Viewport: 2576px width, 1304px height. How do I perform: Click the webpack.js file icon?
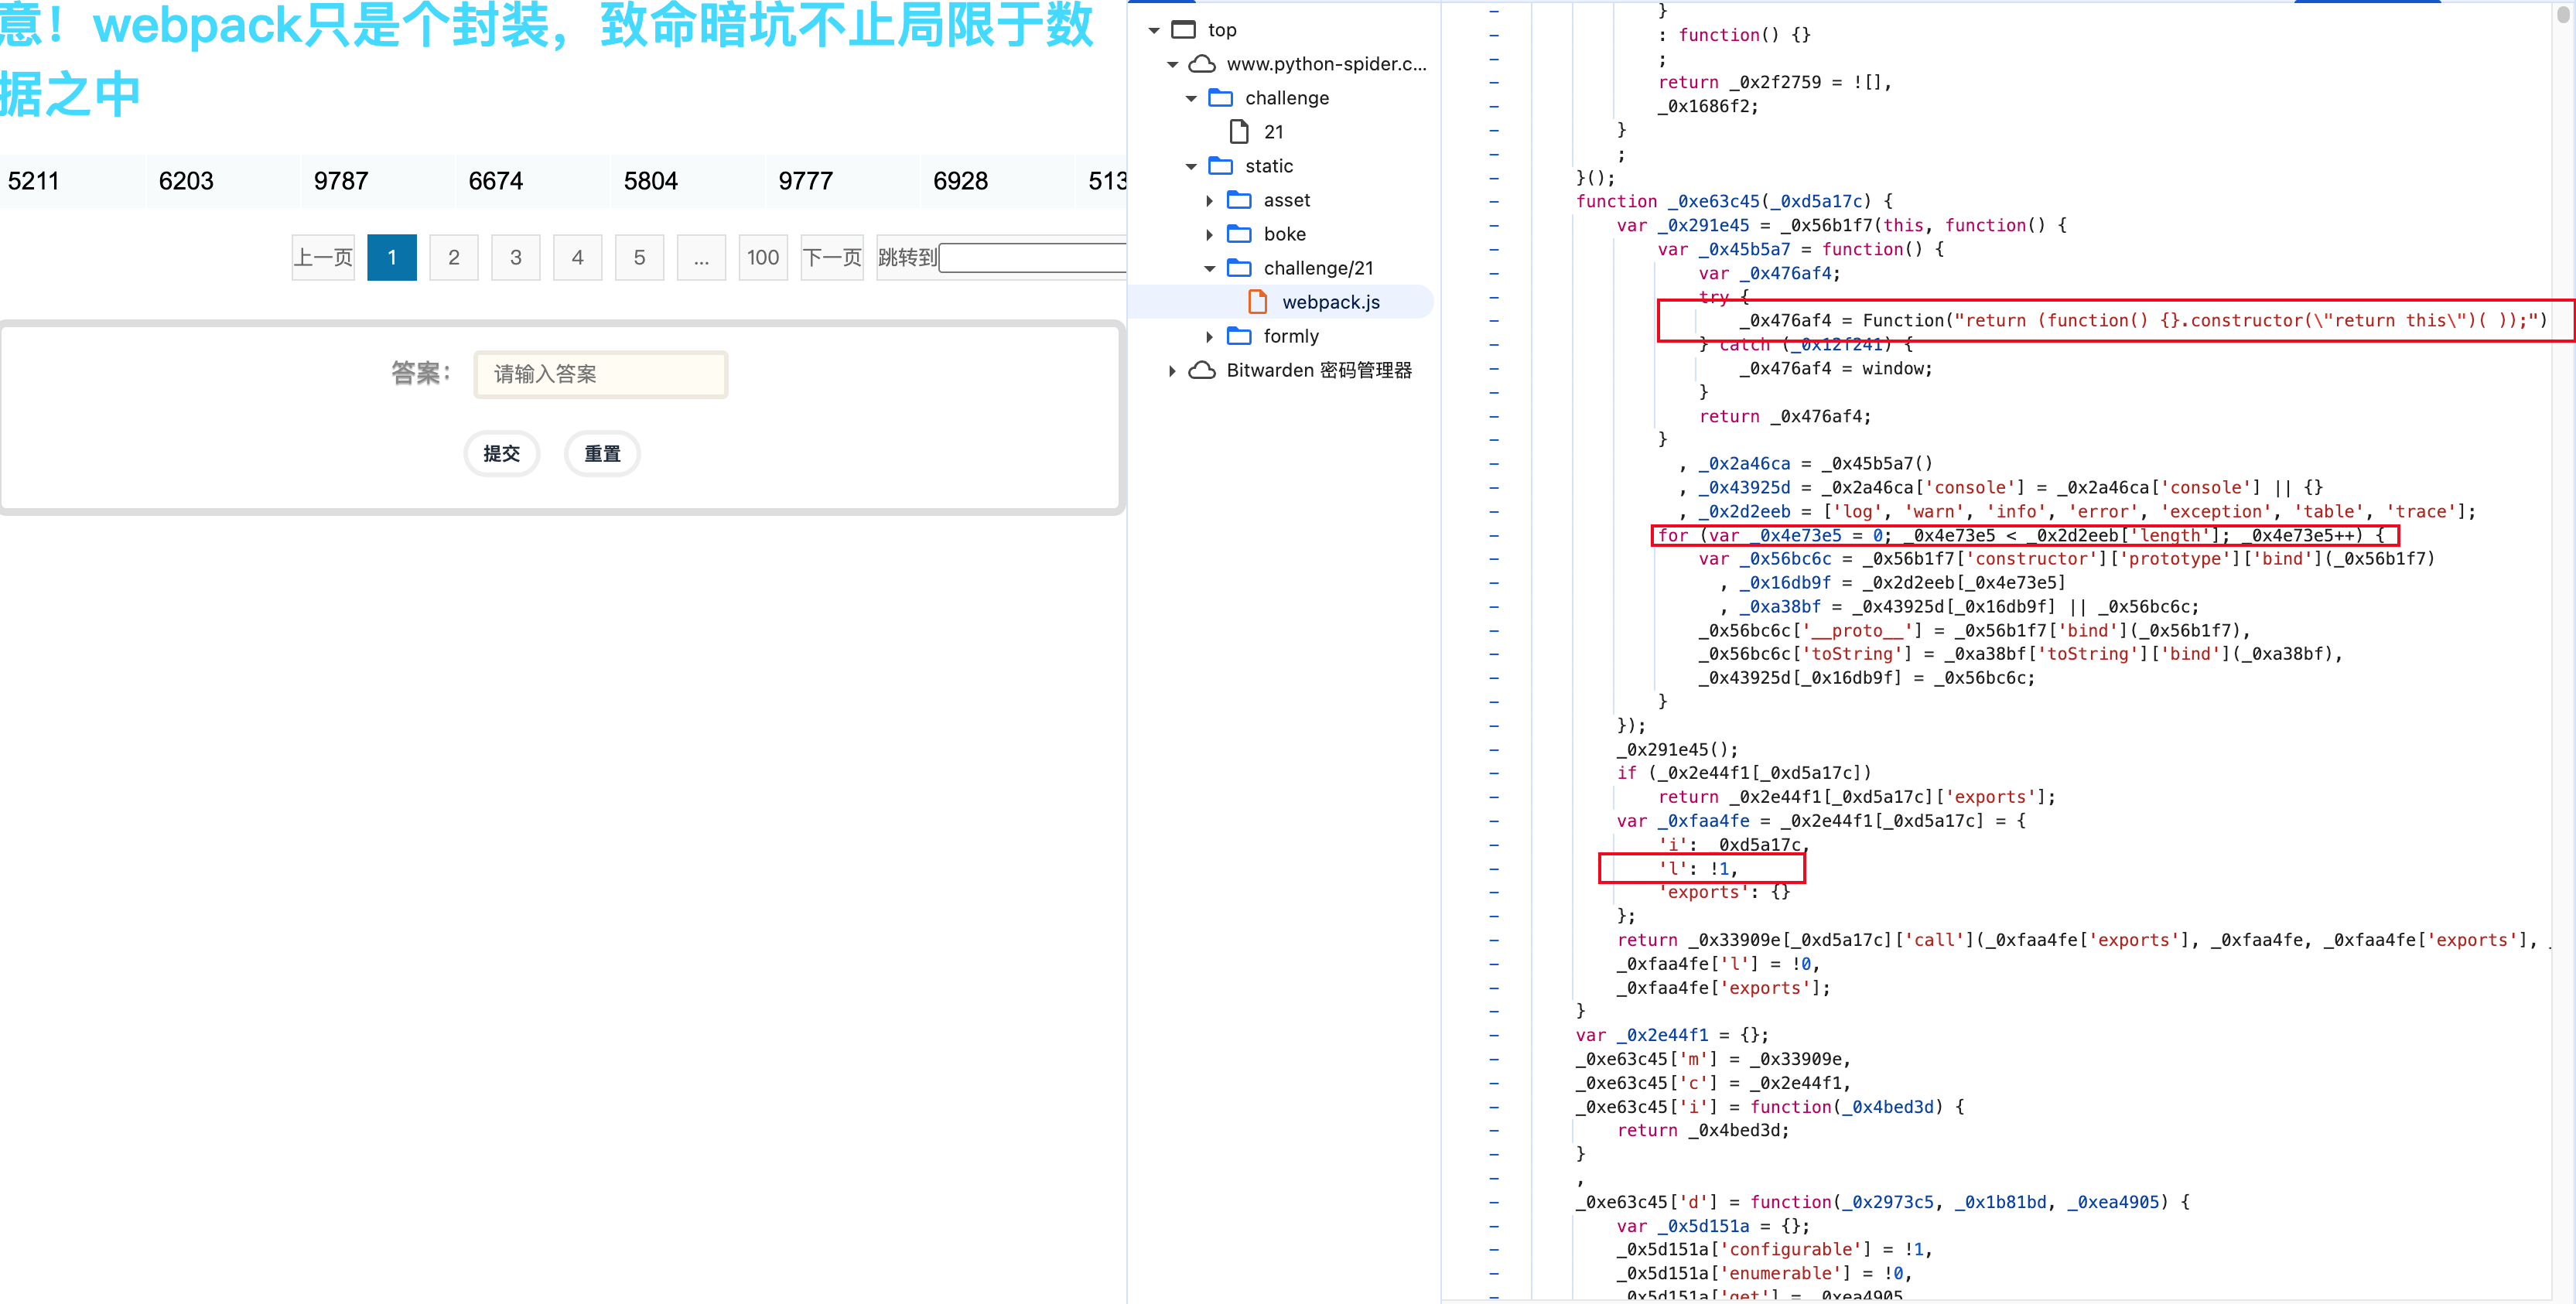[x=1258, y=302]
